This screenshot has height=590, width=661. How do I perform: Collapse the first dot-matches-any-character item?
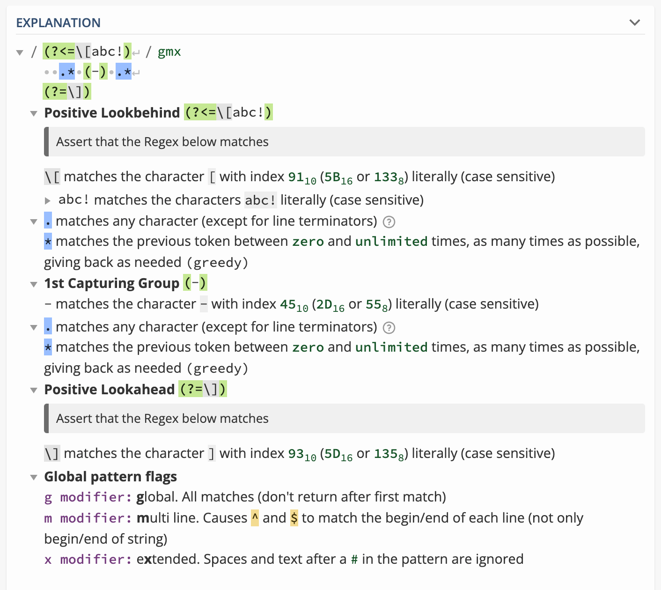click(x=34, y=221)
